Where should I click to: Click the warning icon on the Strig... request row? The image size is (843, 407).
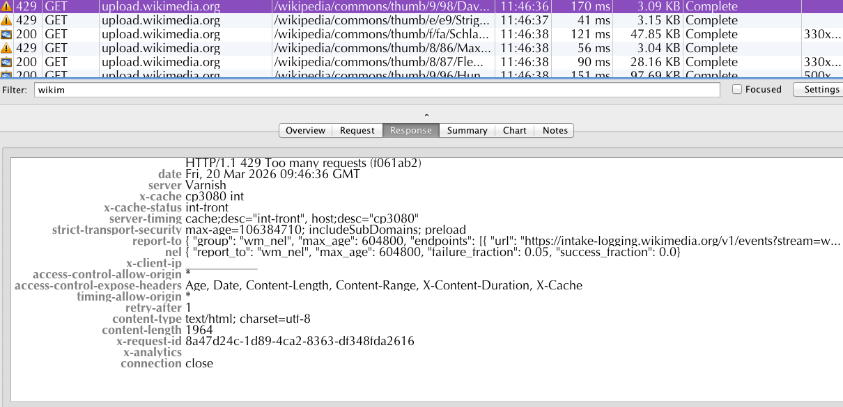pos(6,20)
